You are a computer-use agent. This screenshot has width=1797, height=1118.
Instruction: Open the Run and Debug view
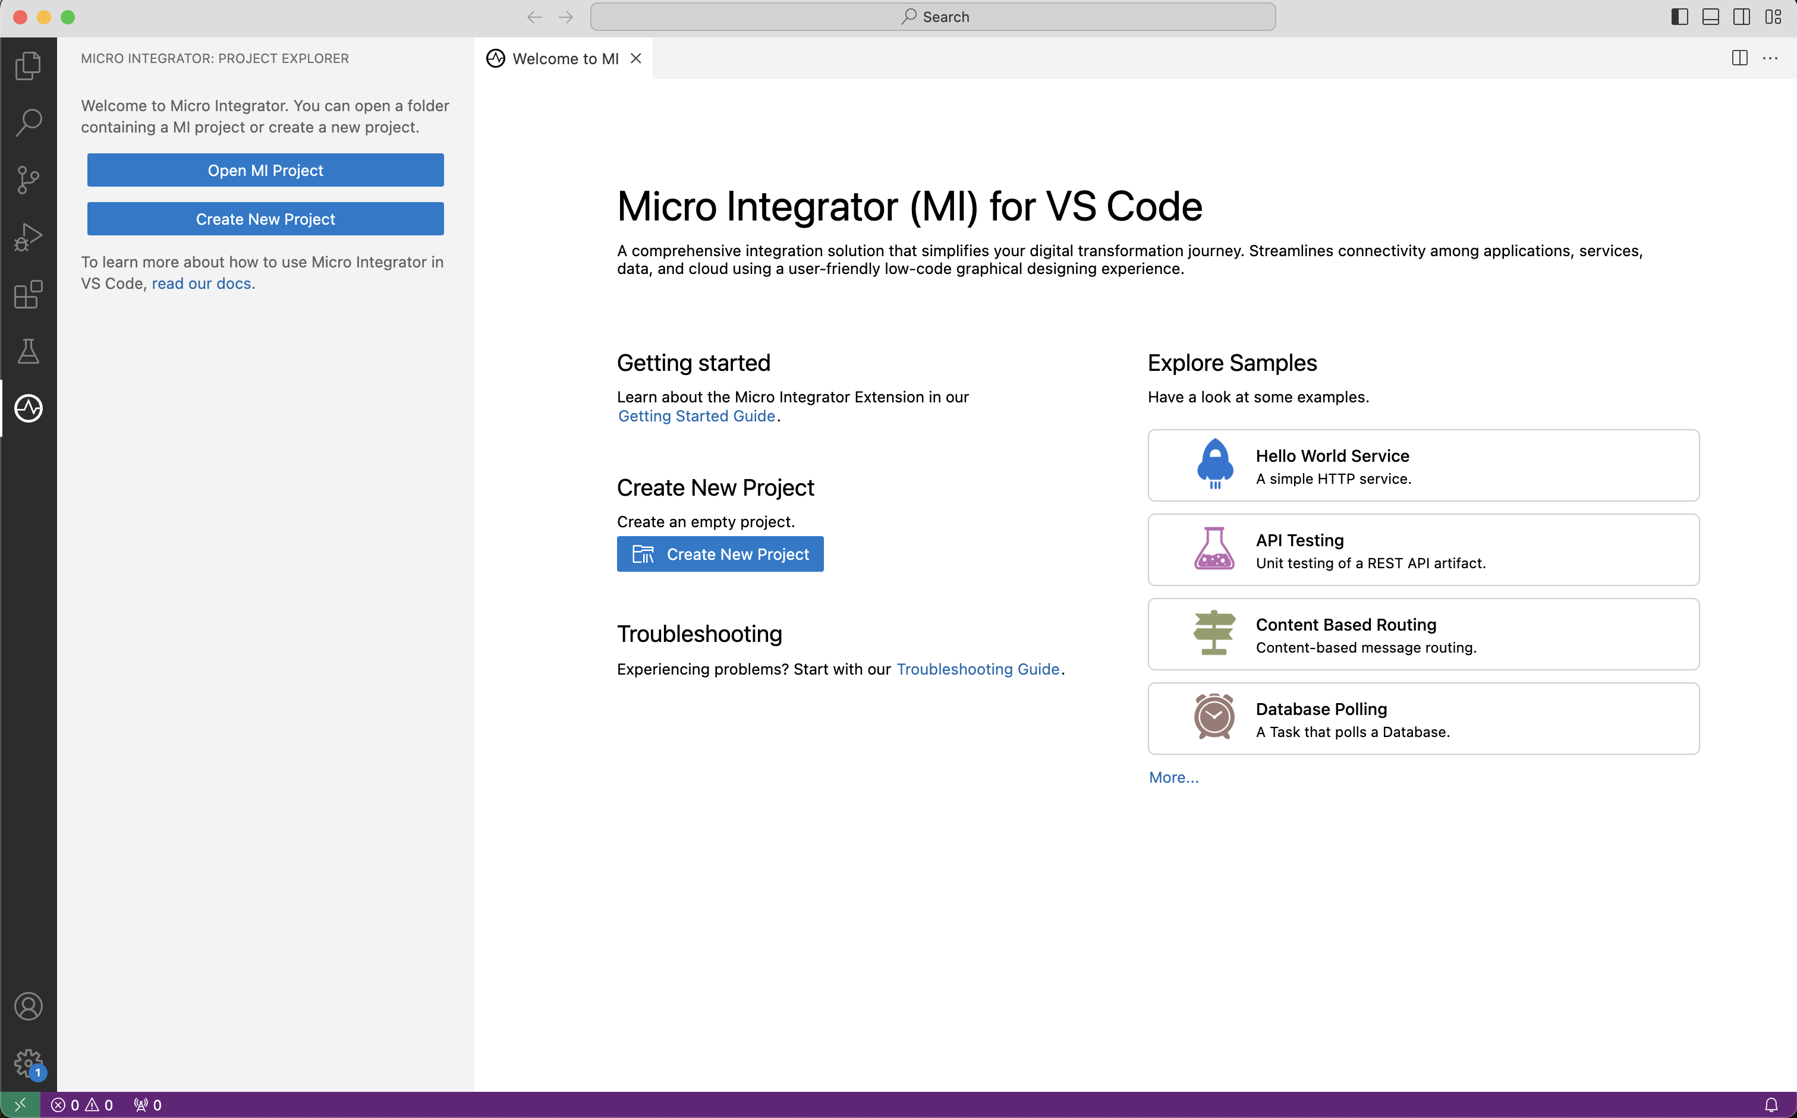pos(28,237)
